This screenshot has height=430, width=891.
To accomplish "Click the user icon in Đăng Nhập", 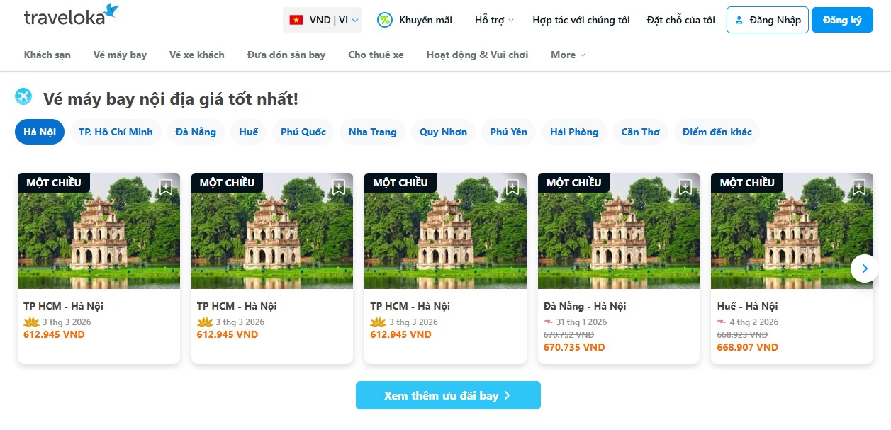I will [x=739, y=20].
